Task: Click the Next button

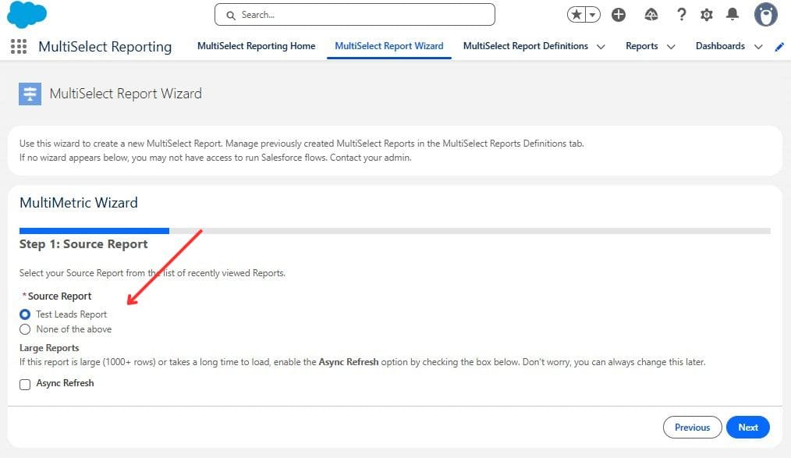Action: click(x=747, y=427)
